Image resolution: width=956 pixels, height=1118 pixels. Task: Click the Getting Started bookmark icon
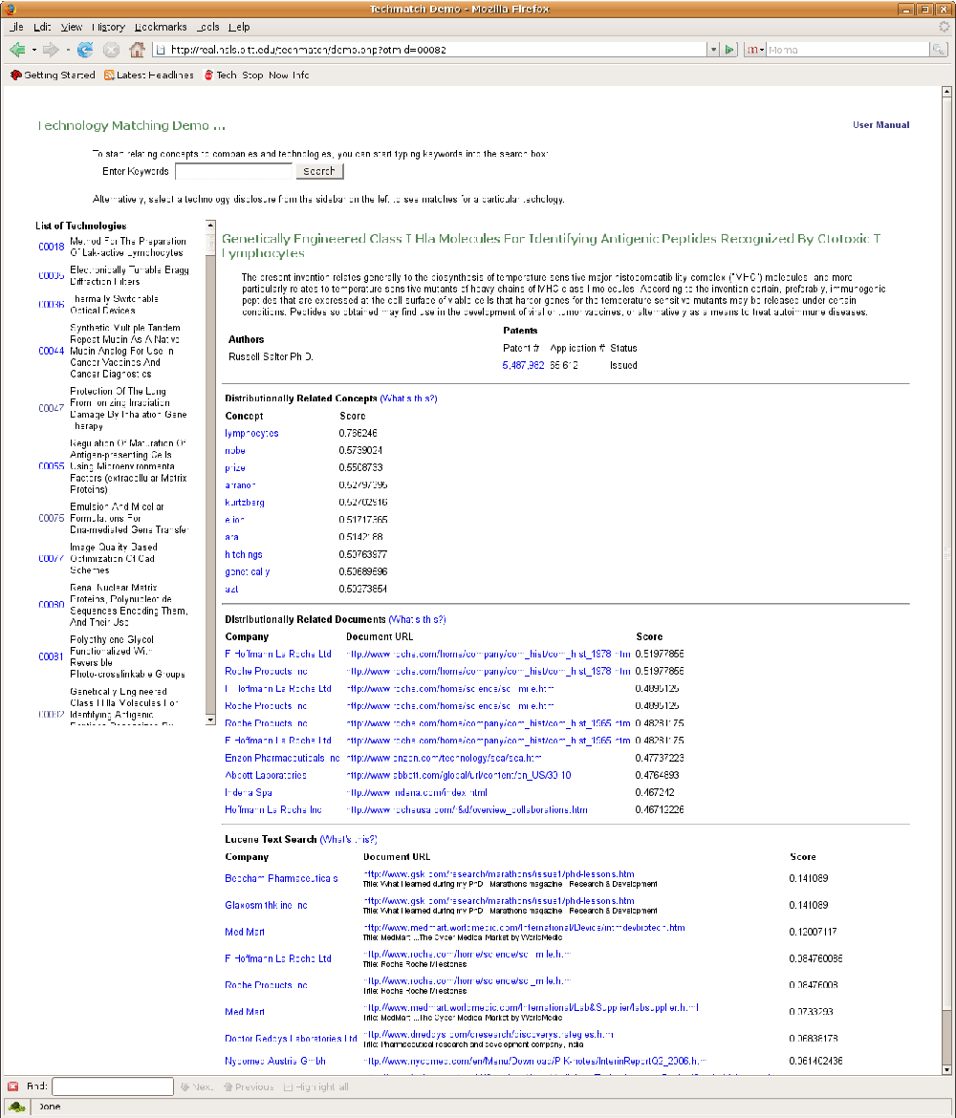click(15, 75)
